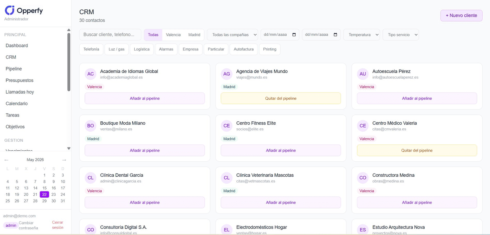Click the Valencia tag on Clínica Dental García
The height and width of the screenshot is (235, 490).
coord(94,191)
